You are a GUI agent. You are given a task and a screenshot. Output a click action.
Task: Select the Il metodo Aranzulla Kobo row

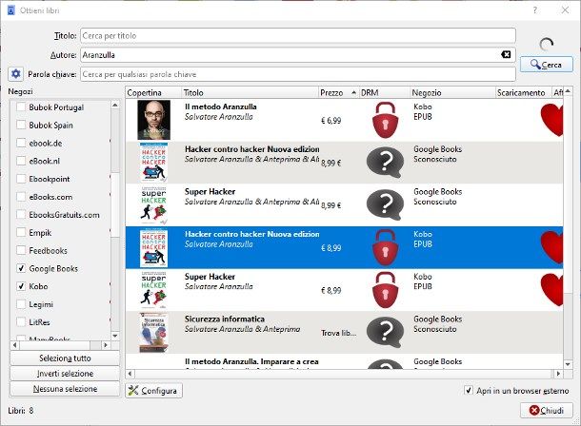(344, 120)
